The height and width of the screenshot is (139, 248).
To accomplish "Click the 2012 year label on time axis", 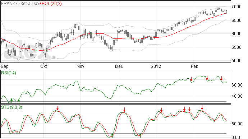I will (156, 66).
